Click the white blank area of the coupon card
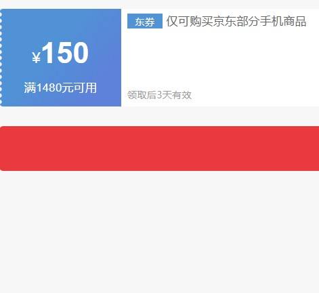The image size is (319, 293). (220, 59)
